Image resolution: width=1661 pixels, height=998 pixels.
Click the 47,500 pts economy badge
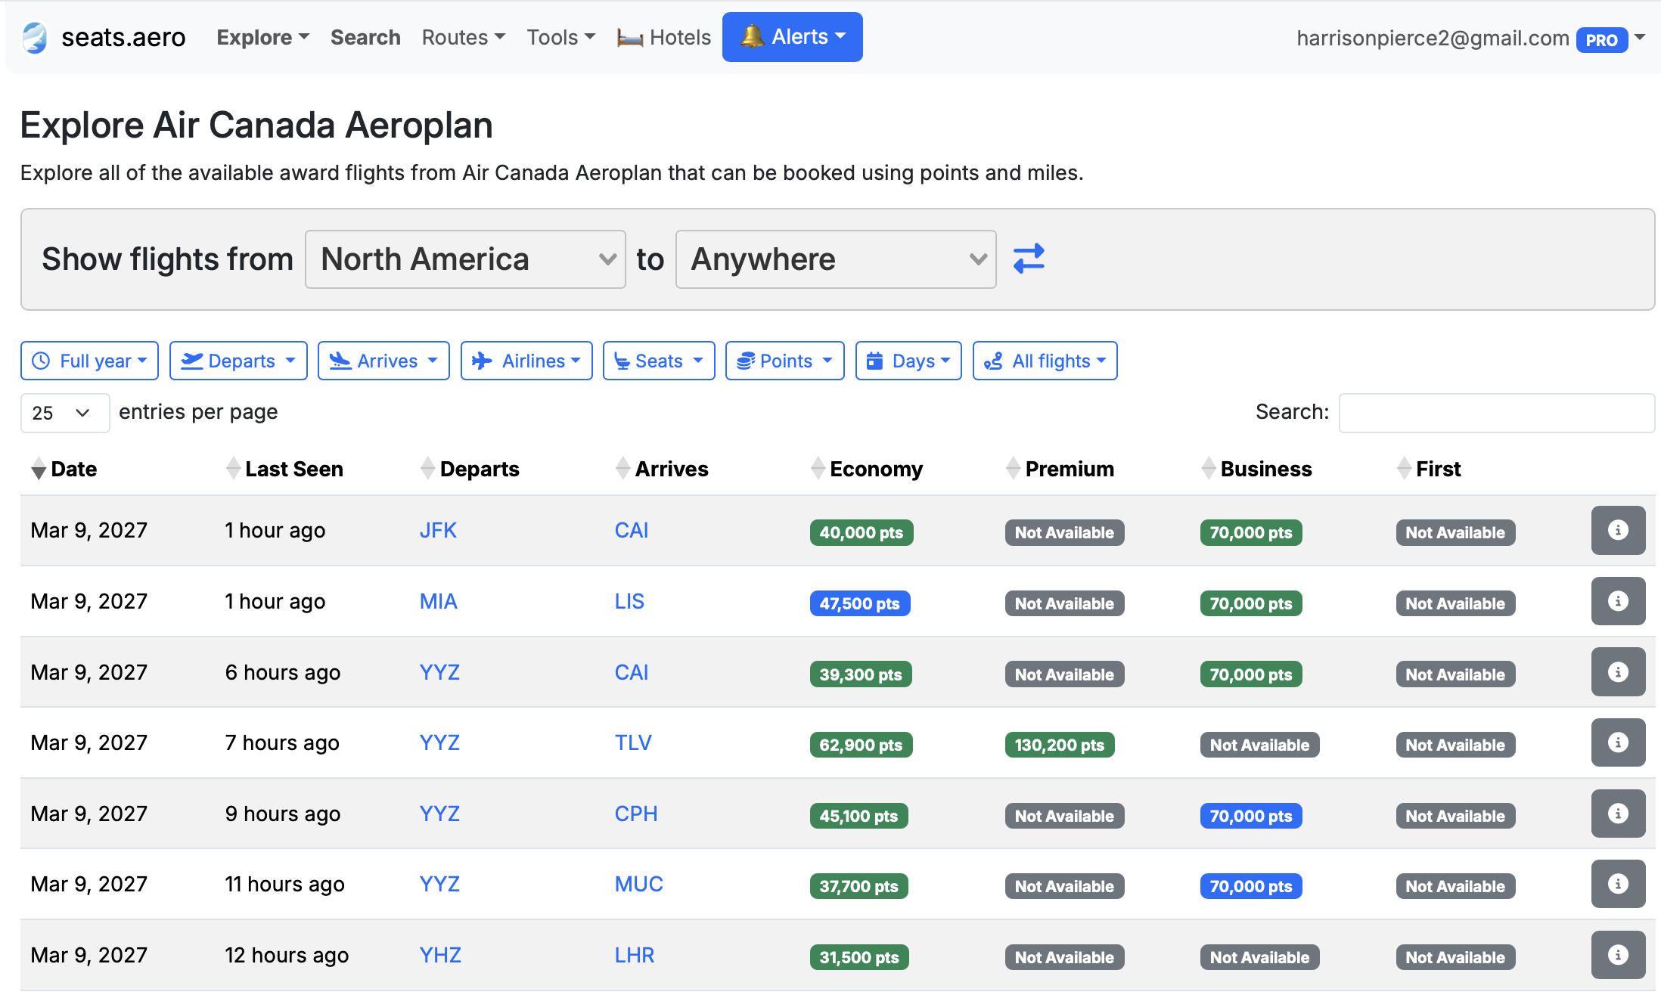point(860,603)
